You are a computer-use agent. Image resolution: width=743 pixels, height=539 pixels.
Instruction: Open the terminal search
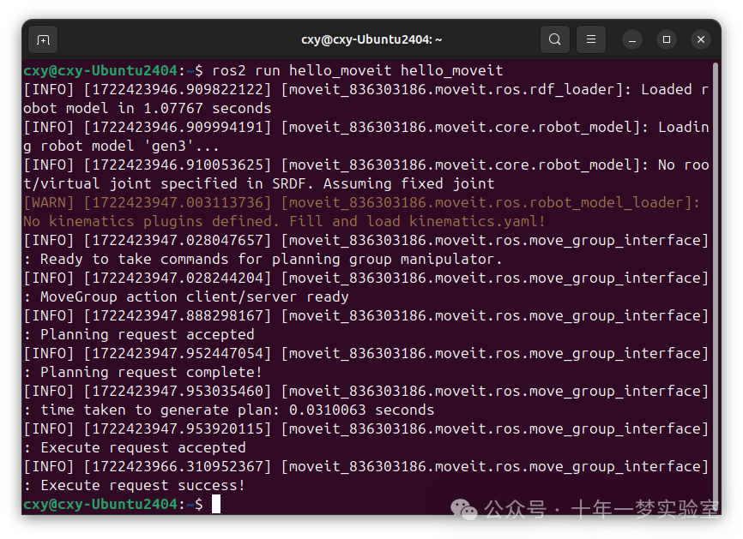click(555, 39)
